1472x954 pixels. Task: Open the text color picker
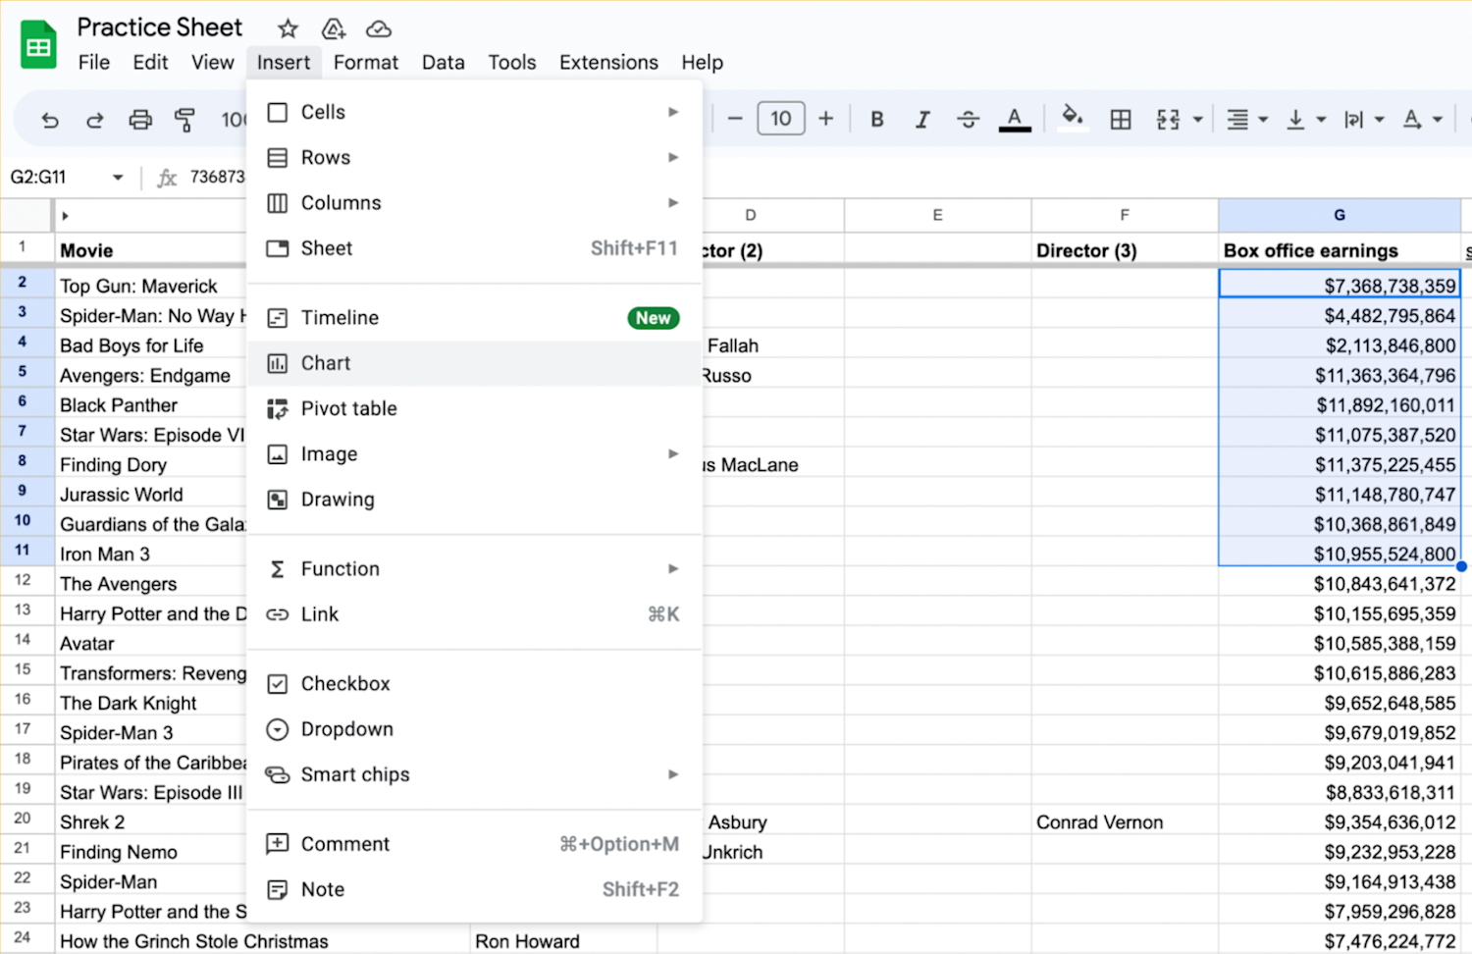coord(1015,120)
